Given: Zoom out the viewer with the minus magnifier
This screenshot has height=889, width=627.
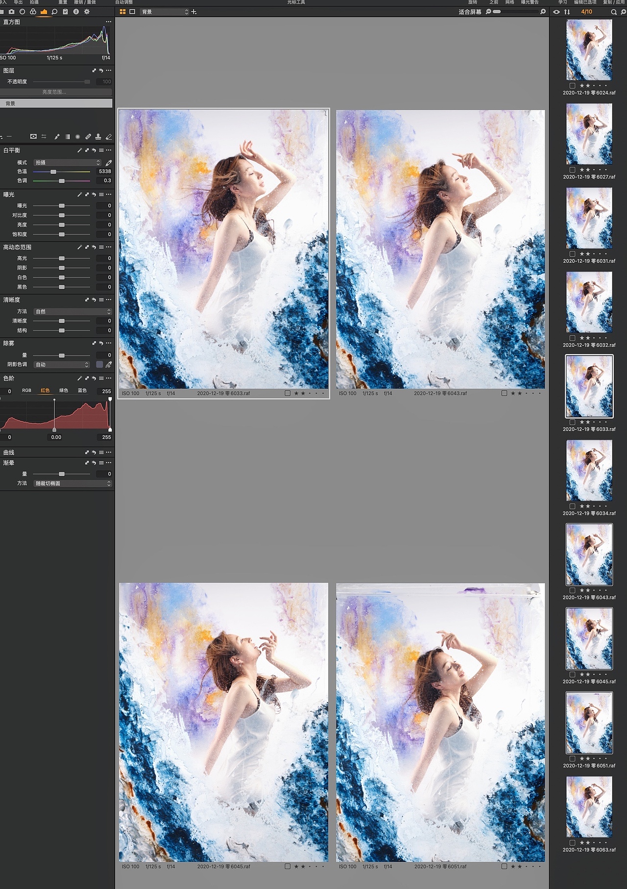Looking at the screenshot, I should coord(488,12).
